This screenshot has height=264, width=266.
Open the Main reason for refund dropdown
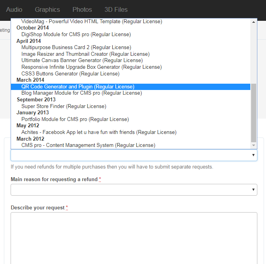134,190
